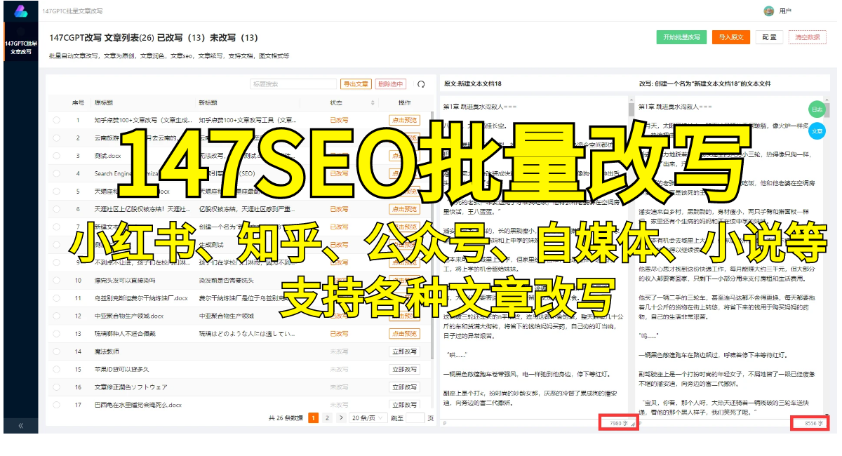Viewport: 842px width, 456px height.
Task: Open the 配置 settings button
Action: [768, 37]
